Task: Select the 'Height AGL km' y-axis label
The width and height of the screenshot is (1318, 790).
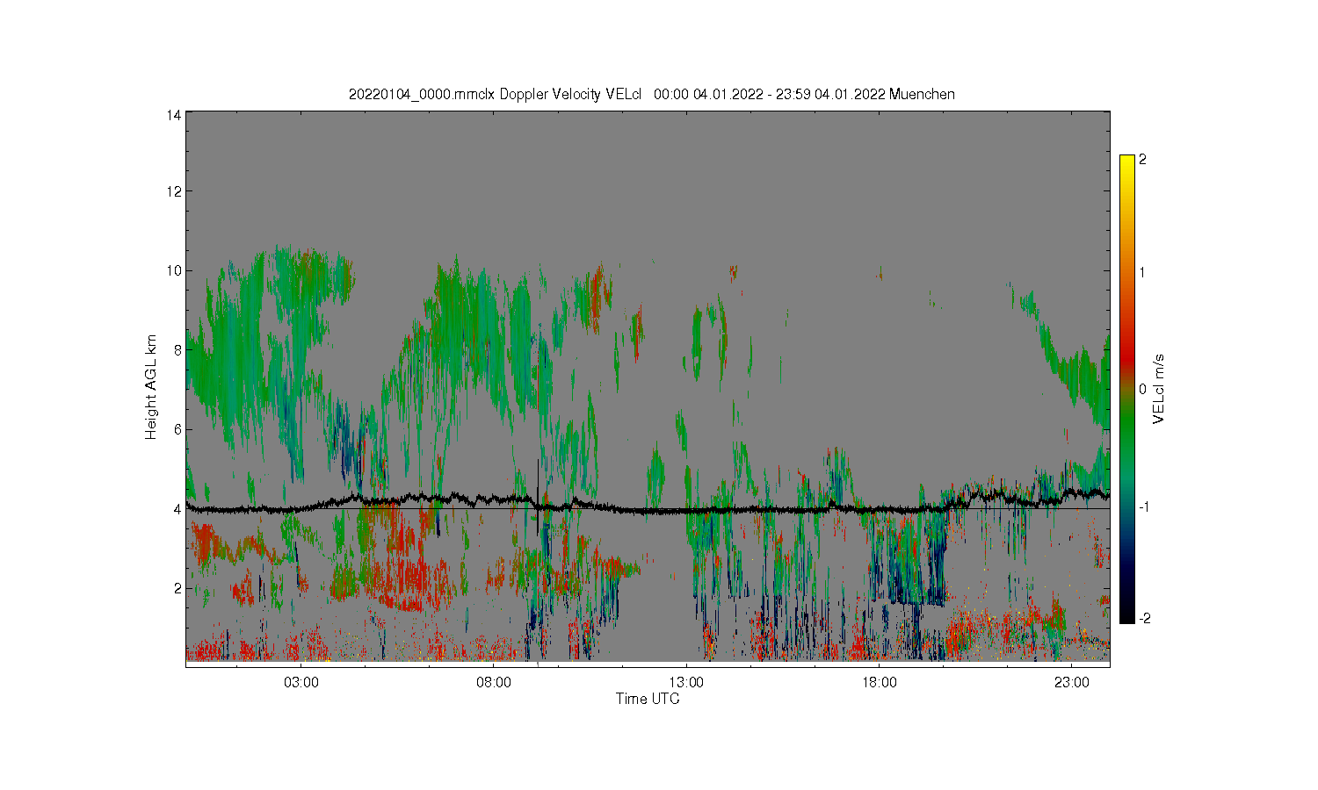Action: pyautogui.click(x=151, y=387)
